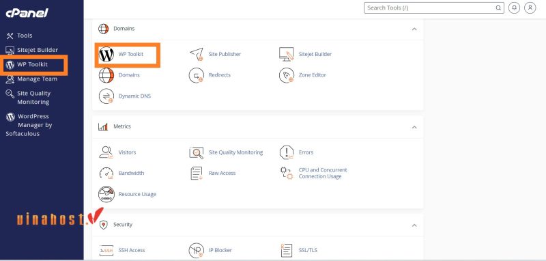Image resolution: width=546 pixels, height=261 pixels.
Task: Select WordPress Manager by Softaculous in sidebar
Action: pos(29,125)
